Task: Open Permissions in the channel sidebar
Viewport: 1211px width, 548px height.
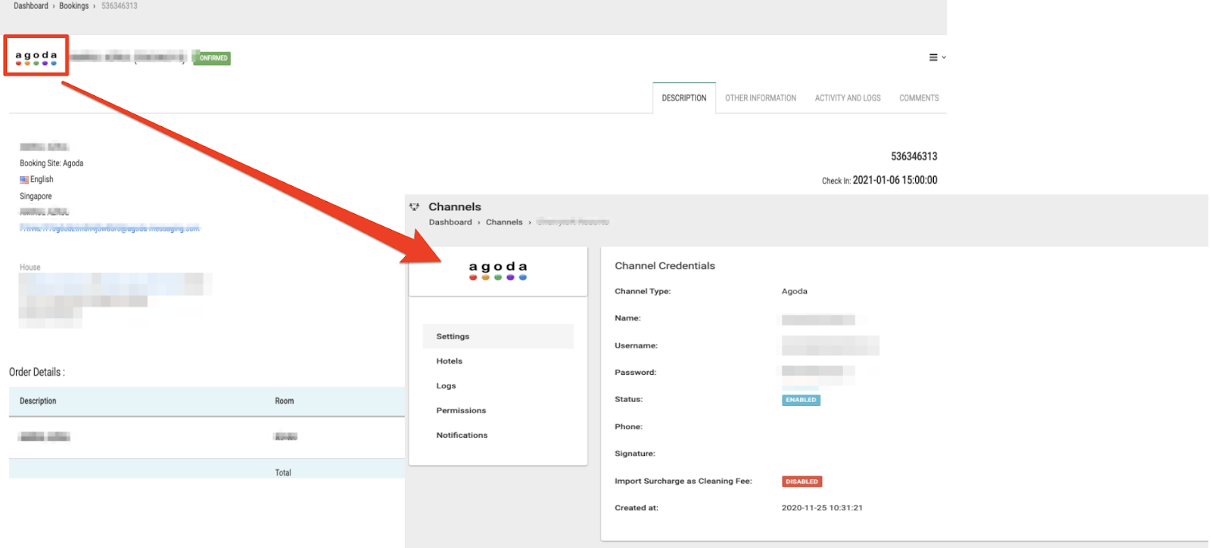Action: pyautogui.click(x=461, y=410)
